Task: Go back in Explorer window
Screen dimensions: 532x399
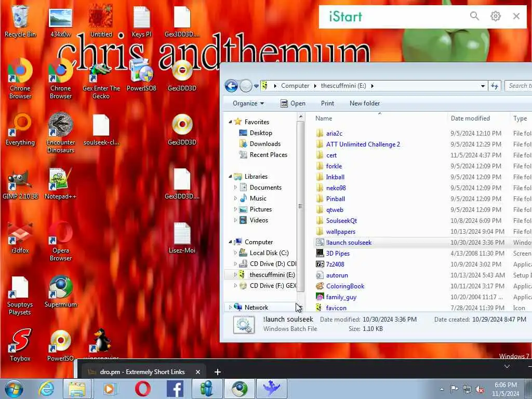Action: click(x=231, y=86)
